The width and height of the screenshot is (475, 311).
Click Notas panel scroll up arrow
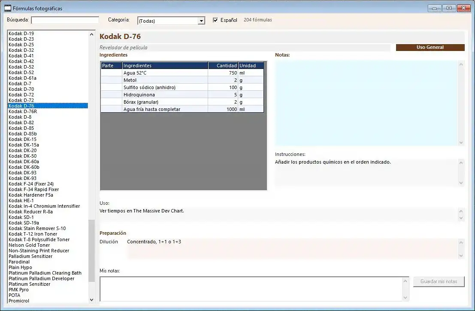click(461, 64)
